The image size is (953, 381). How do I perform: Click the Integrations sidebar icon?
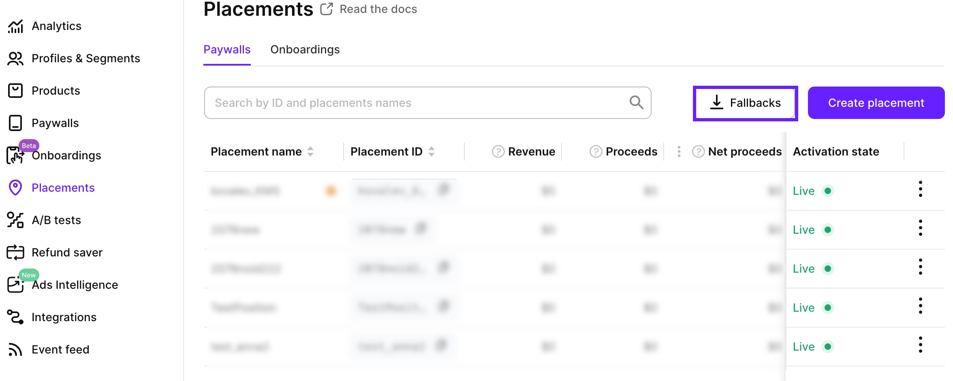pos(15,317)
